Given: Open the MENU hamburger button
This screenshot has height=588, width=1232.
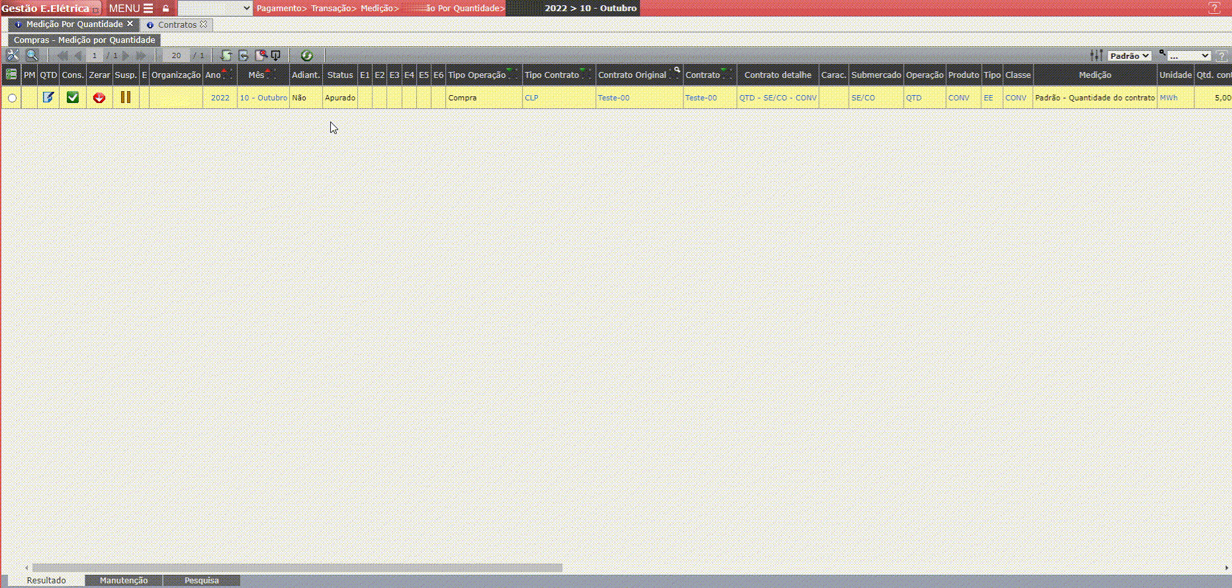Looking at the screenshot, I should (131, 9).
